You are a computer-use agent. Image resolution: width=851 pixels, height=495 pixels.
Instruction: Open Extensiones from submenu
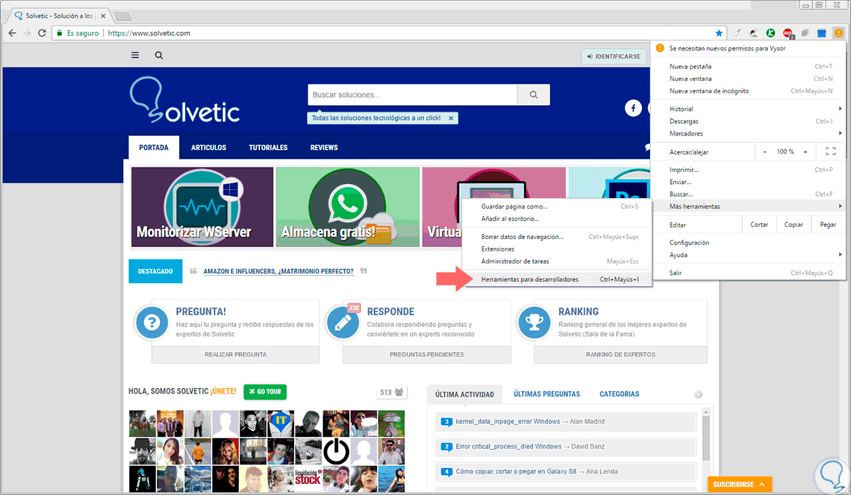[557, 249]
